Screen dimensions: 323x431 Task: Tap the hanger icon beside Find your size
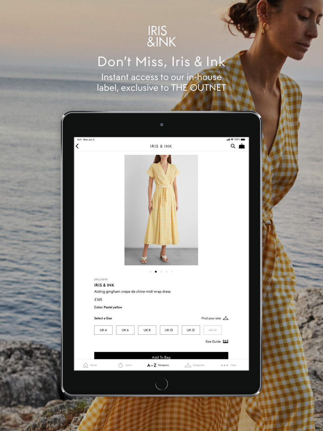click(226, 318)
